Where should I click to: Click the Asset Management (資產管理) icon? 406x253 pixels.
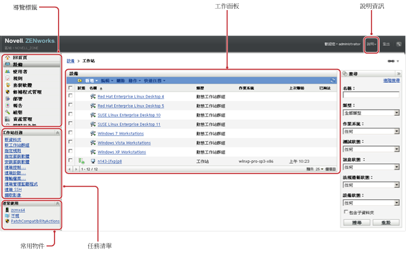click(x=8, y=119)
